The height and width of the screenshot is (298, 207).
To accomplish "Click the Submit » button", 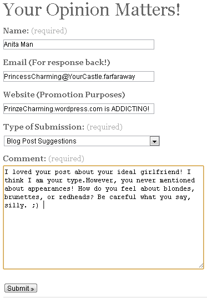I will pos(21,288).
